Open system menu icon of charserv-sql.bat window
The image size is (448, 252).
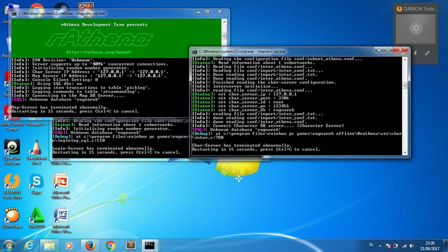pyautogui.click(x=195, y=51)
